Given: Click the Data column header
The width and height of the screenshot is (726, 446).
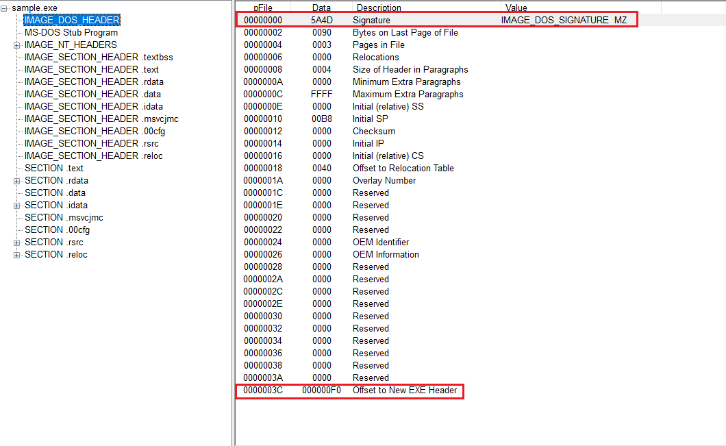Looking at the screenshot, I should click(321, 8).
